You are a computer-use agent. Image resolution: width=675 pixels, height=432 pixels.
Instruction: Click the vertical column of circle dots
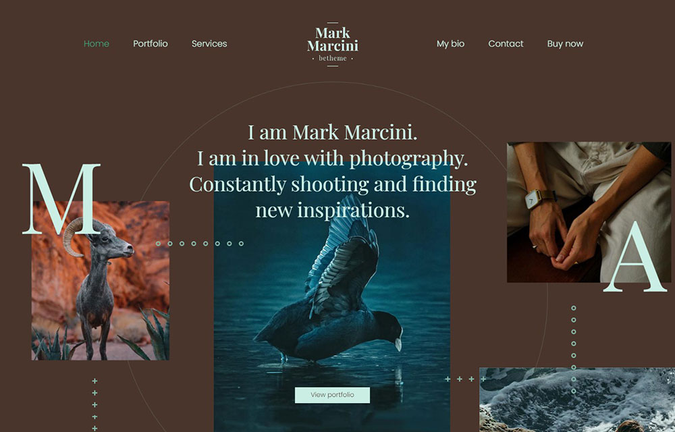pyautogui.click(x=573, y=350)
